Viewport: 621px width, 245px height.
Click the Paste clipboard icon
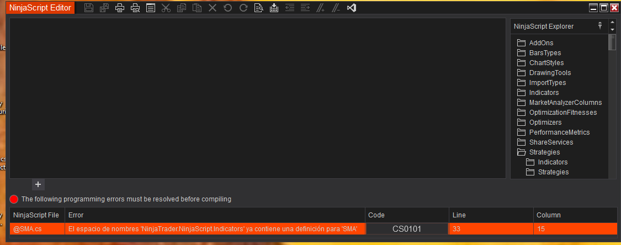coord(197,8)
